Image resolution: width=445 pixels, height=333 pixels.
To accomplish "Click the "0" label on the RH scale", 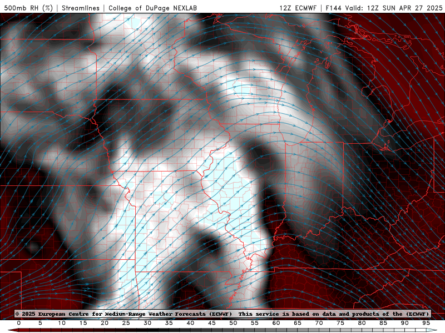I will click(19, 323).
